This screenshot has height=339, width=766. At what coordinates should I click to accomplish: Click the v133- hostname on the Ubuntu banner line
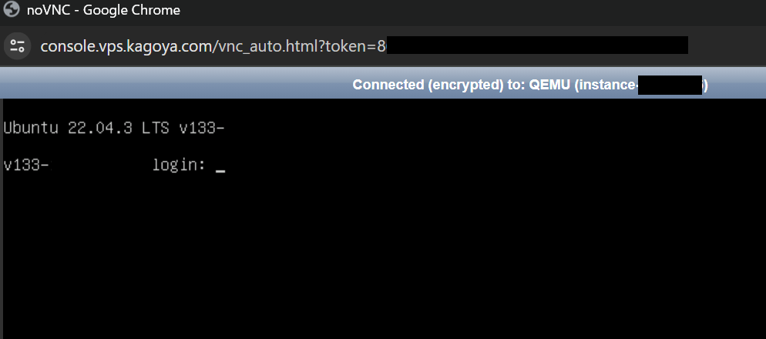pyautogui.click(x=202, y=127)
